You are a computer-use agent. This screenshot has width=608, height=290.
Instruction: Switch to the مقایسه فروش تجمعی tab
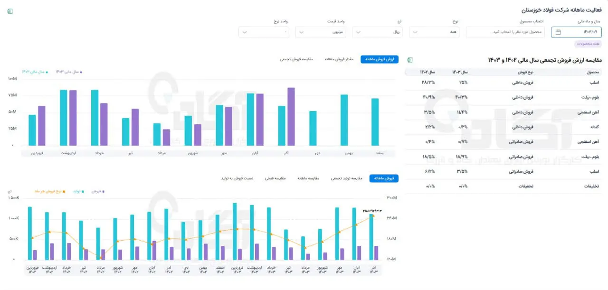click(296, 59)
